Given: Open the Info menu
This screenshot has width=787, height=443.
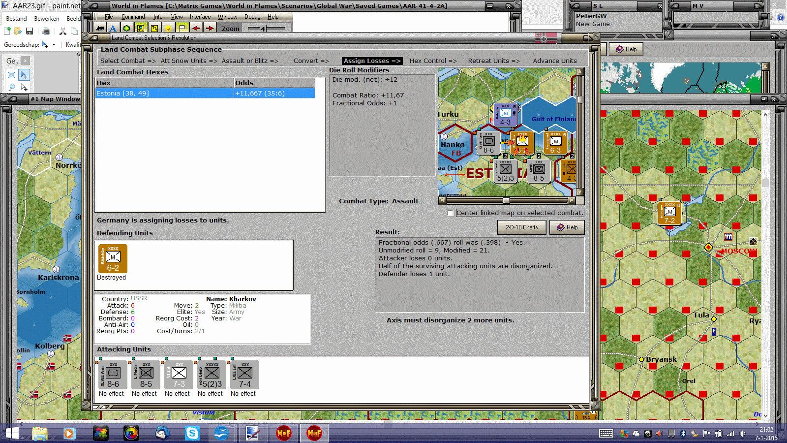Looking at the screenshot, I should point(158,17).
